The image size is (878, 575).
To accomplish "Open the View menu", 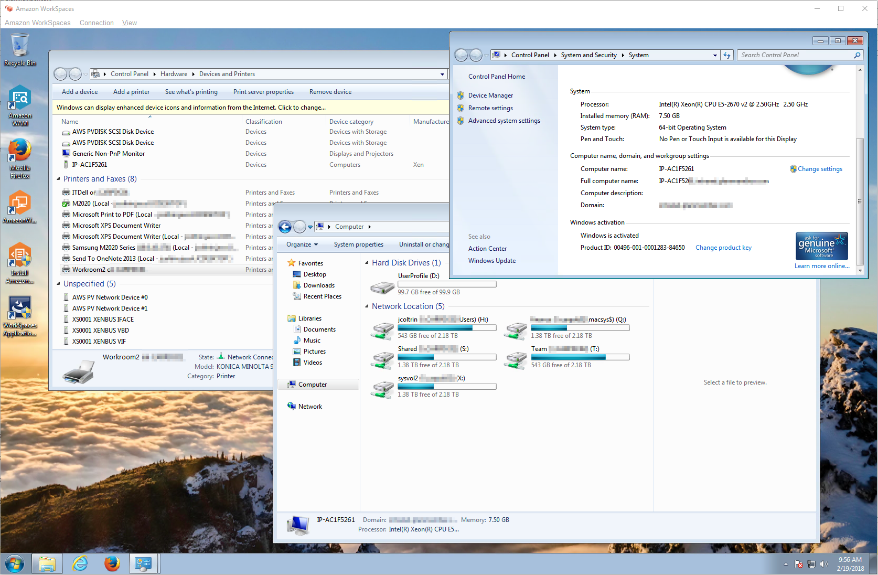I will 130,23.
